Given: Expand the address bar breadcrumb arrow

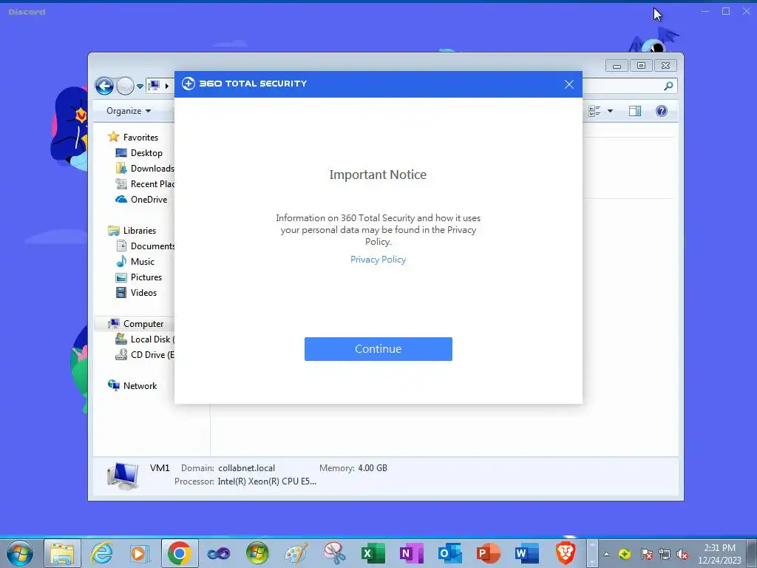Looking at the screenshot, I should [x=166, y=86].
